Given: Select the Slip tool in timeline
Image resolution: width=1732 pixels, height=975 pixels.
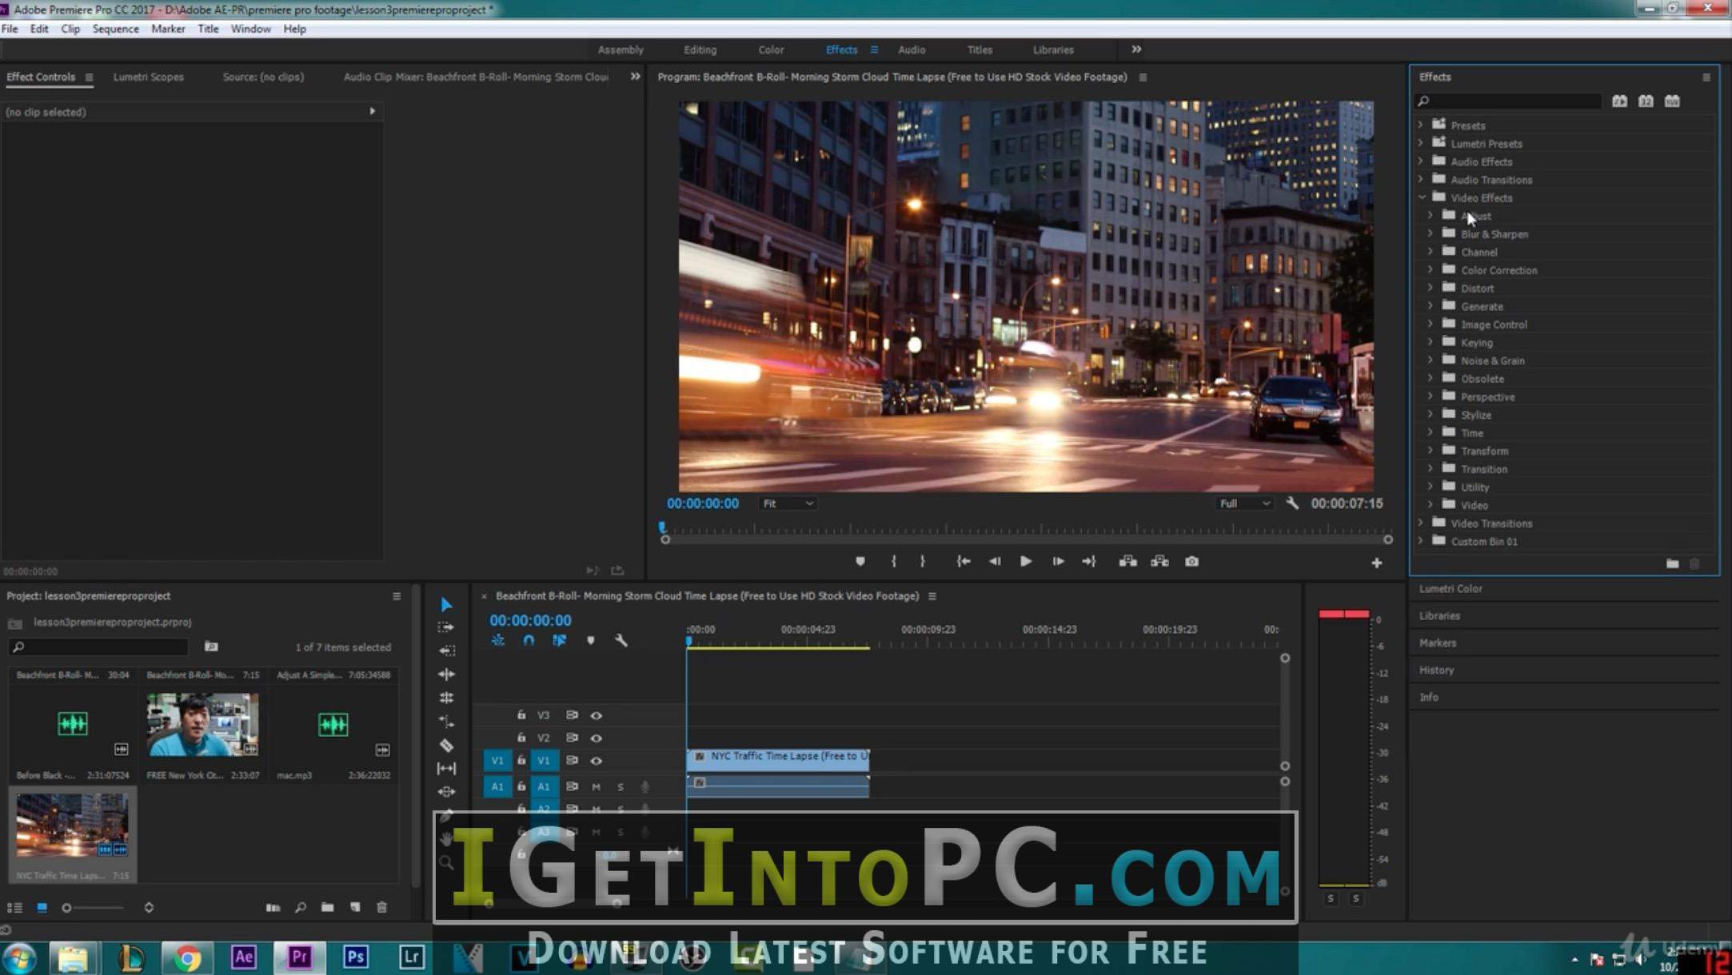Looking at the screenshot, I should [446, 767].
